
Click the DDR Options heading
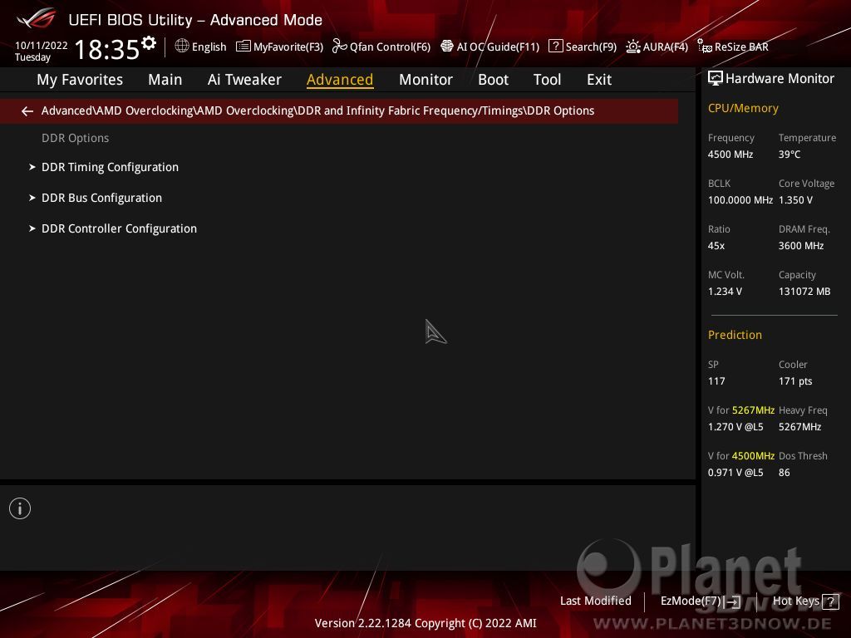pos(75,139)
